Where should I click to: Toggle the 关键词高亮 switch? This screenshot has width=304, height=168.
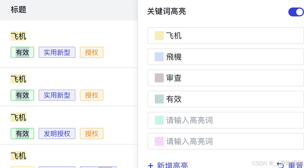click(x=296, y=12)
